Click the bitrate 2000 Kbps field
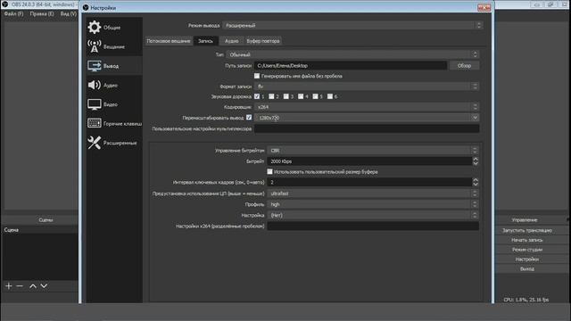This screenshot has height=321, width=571. click(369, 161)
